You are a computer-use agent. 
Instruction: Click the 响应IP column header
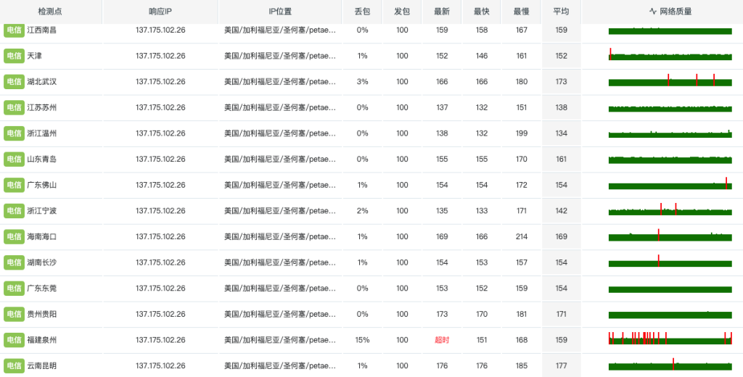coord(160,12)
